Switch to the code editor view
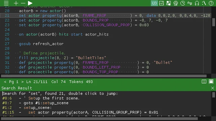 coord(154,3)
